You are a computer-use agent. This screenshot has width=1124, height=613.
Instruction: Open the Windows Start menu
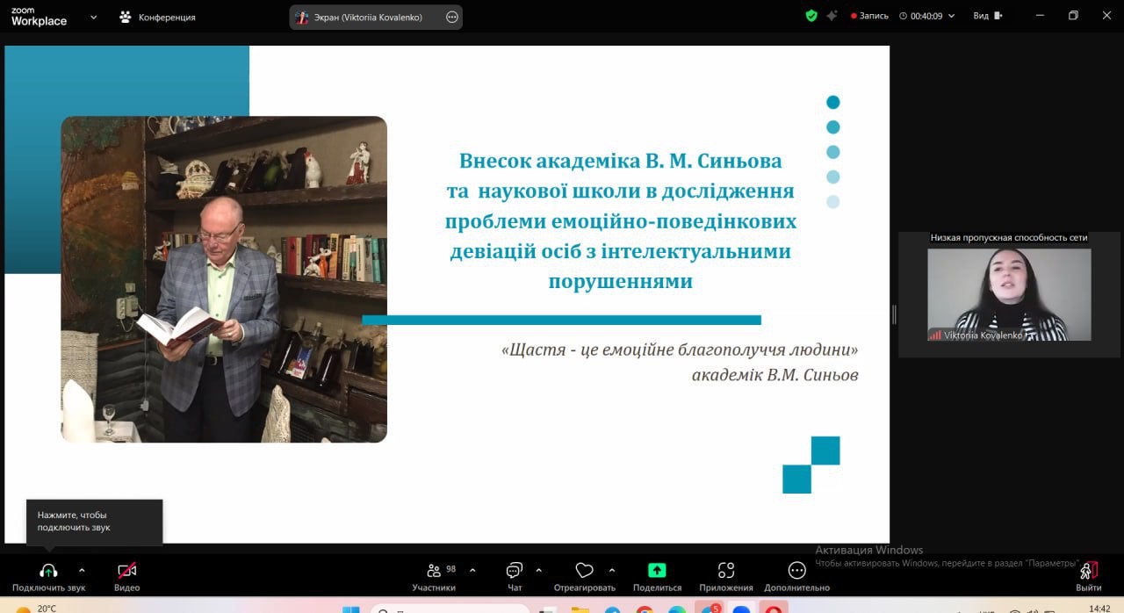point(350,609)
